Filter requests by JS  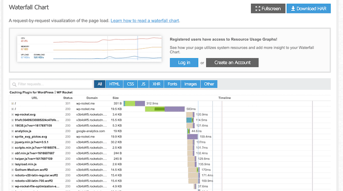coord(143,84)
